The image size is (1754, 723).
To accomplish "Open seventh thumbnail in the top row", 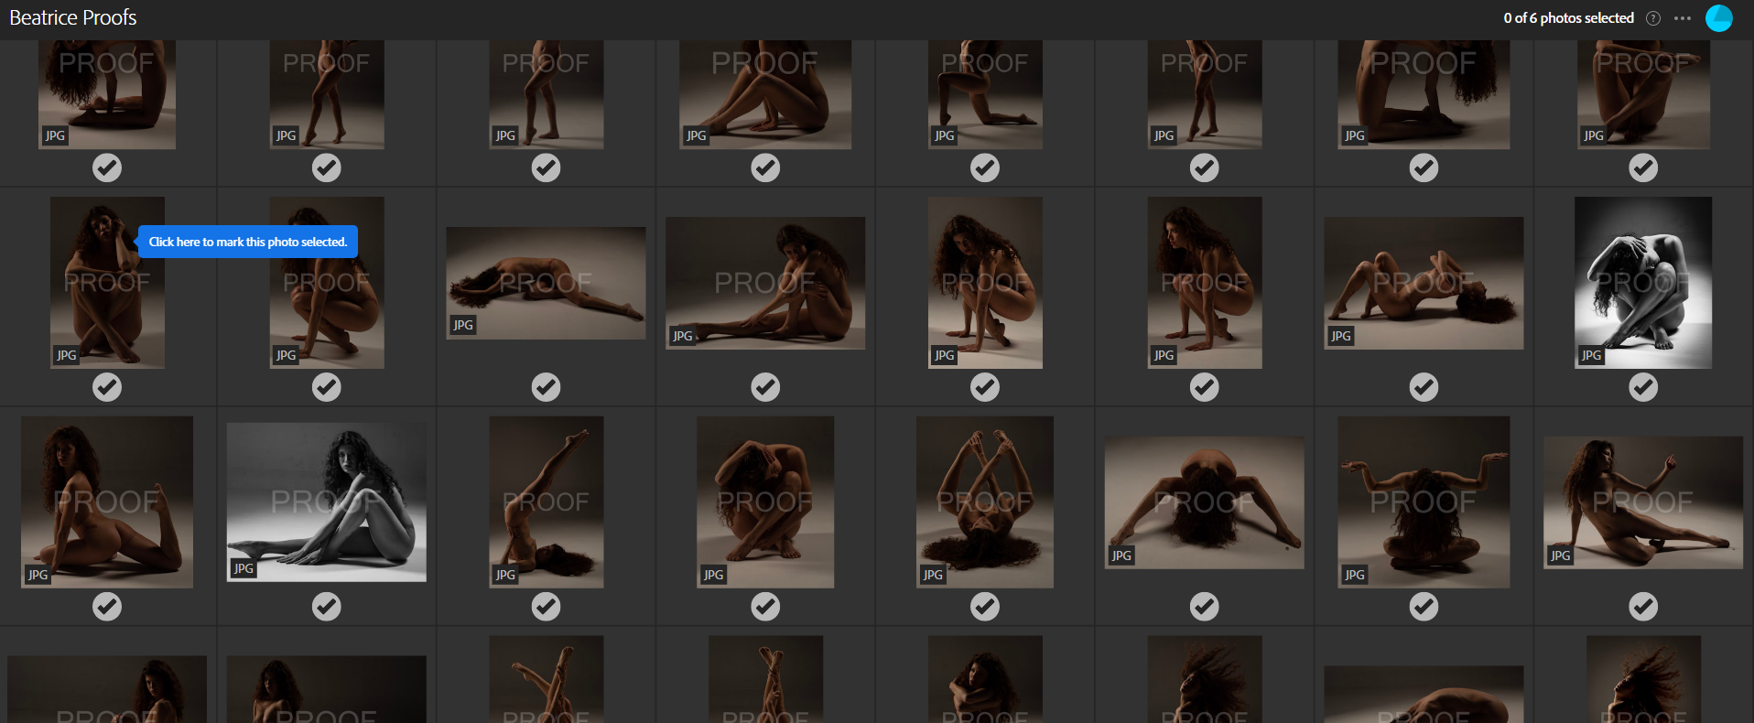I will pyautogui.click(x=1424, y=94).
